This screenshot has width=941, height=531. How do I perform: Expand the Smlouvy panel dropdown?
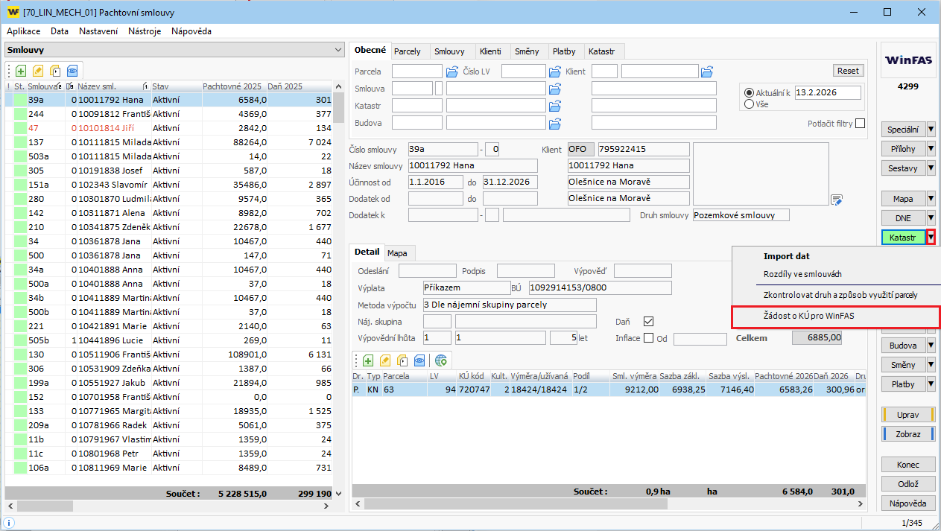click(x=337, y=50)
